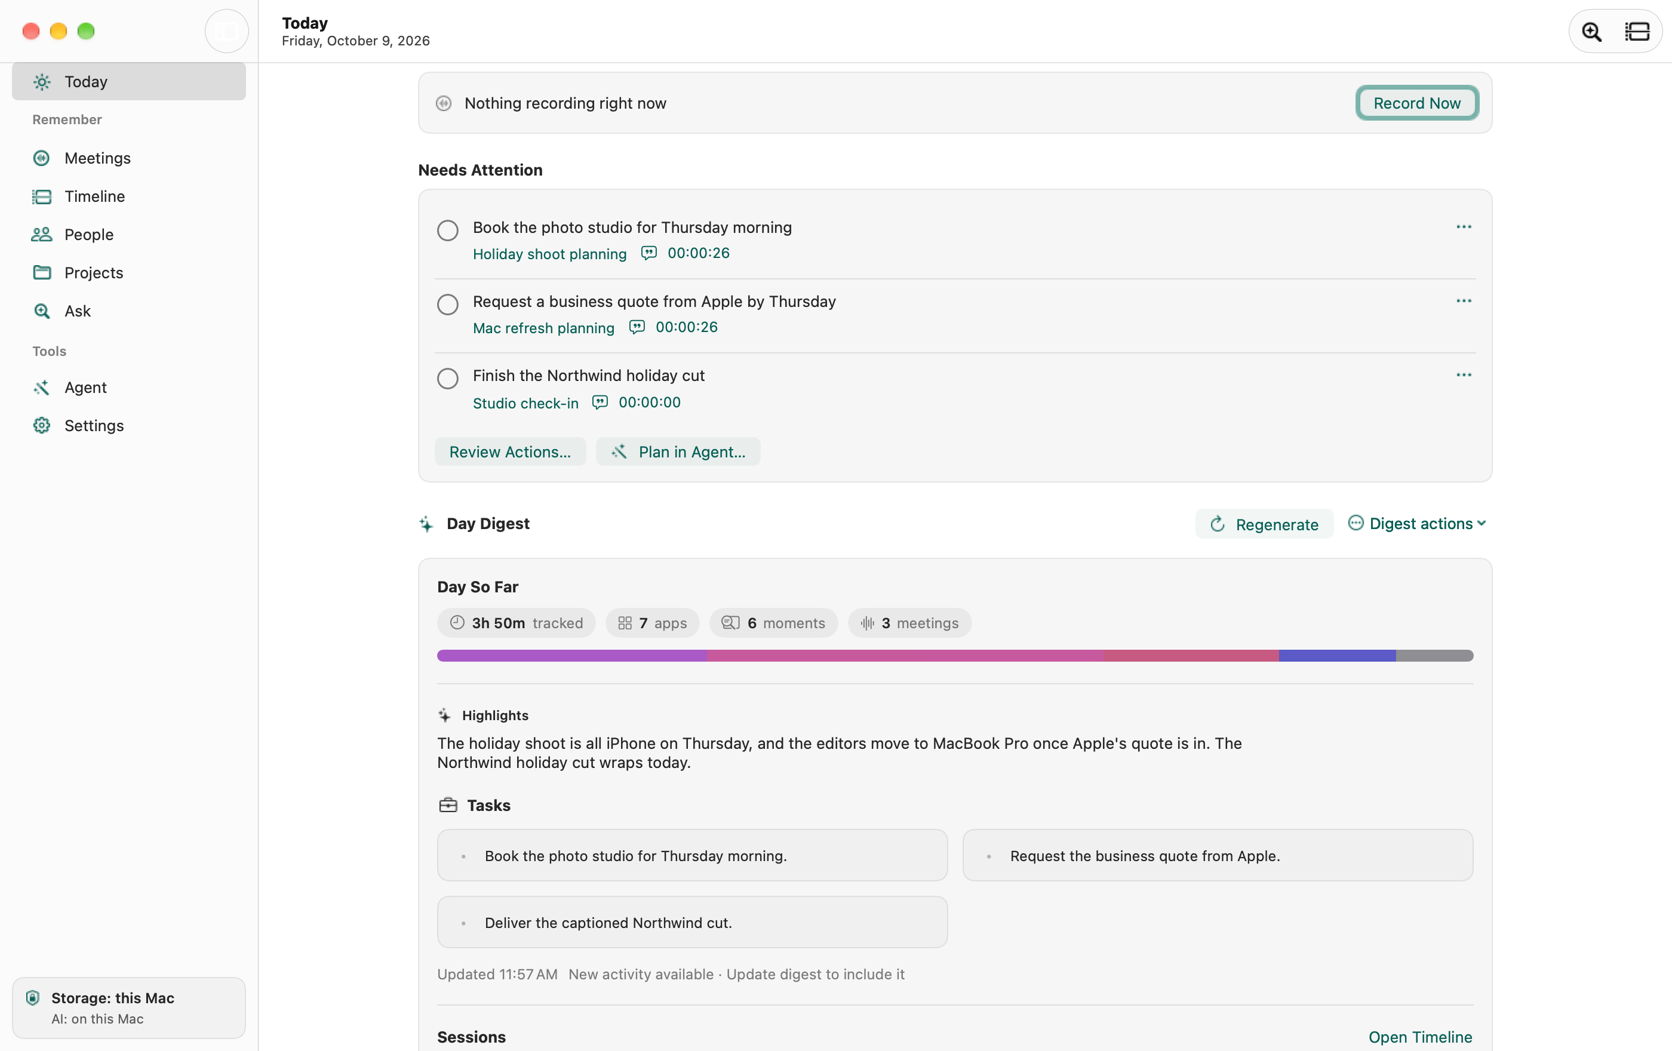Screen dimensions: 1672x1051
Task: Click the Settings gear icon
Action: click(42, 426)
